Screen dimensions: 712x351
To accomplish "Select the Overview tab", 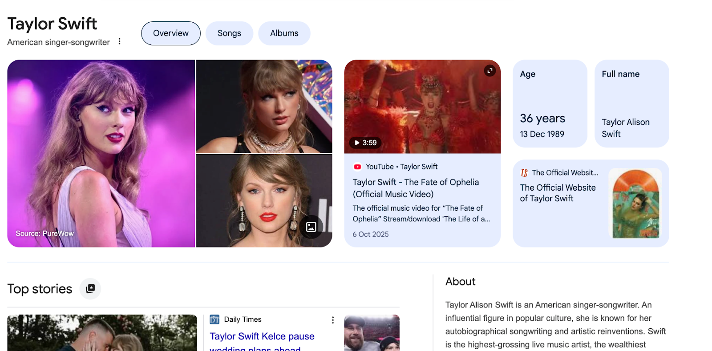I will click(x=171, y=33).
